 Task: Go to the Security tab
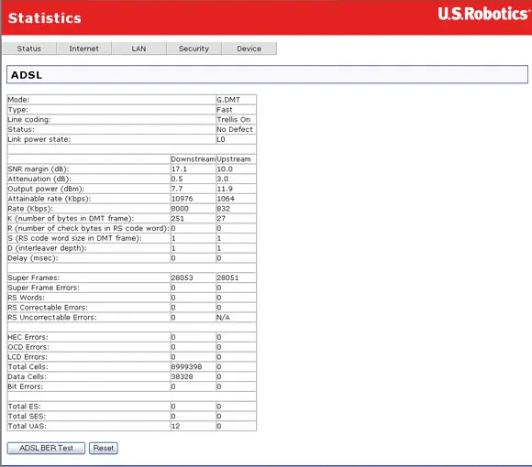point(194,49)
